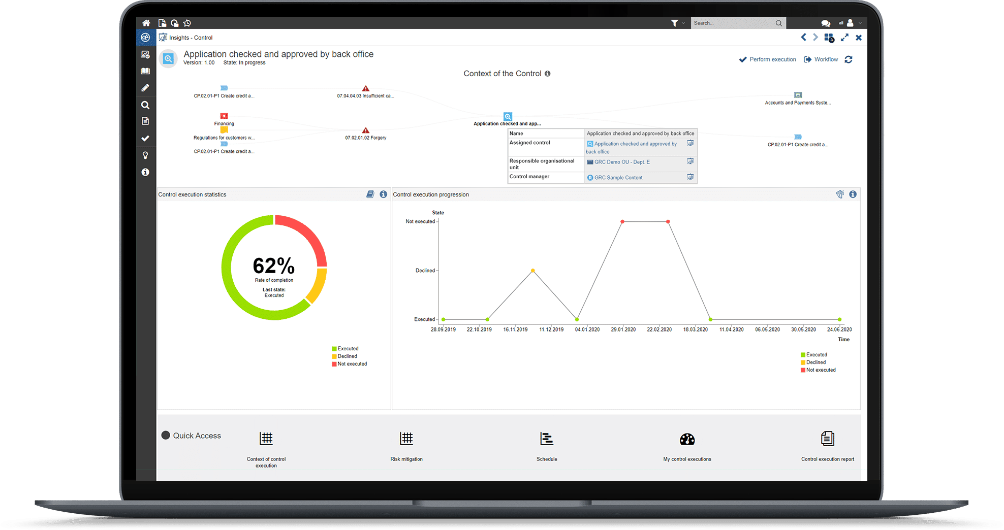This screenshot has width=1004, height=530.
Task: Click the Executed data point at 24.06.2020
Action: (x=839, y=319)
